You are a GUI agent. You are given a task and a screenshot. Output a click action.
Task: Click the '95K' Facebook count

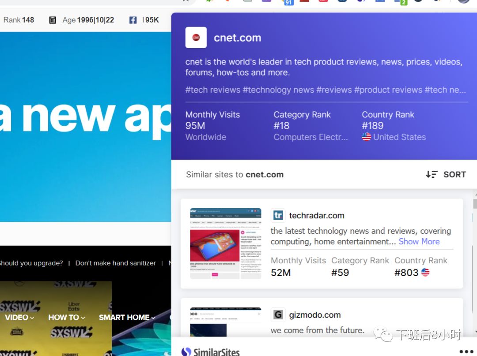[152, 20]
